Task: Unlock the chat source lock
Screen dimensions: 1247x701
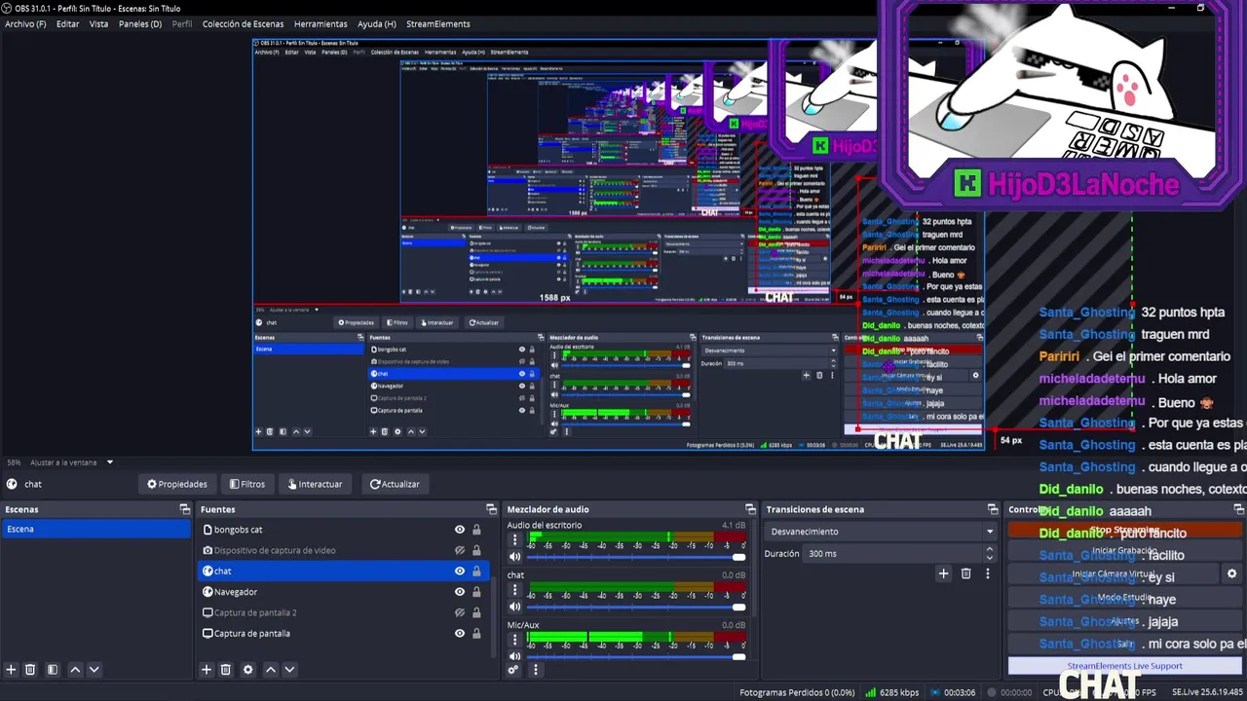Action: pyautogui.click(x=476, y=572)
